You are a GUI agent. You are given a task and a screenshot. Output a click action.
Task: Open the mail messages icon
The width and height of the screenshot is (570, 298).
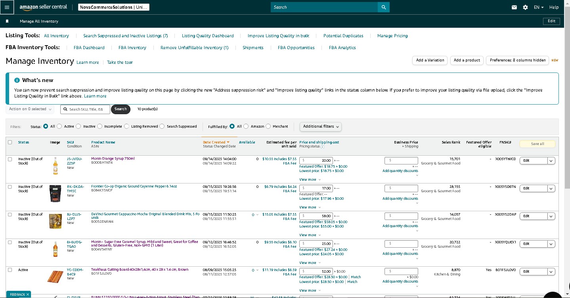[x=514, y=7]
